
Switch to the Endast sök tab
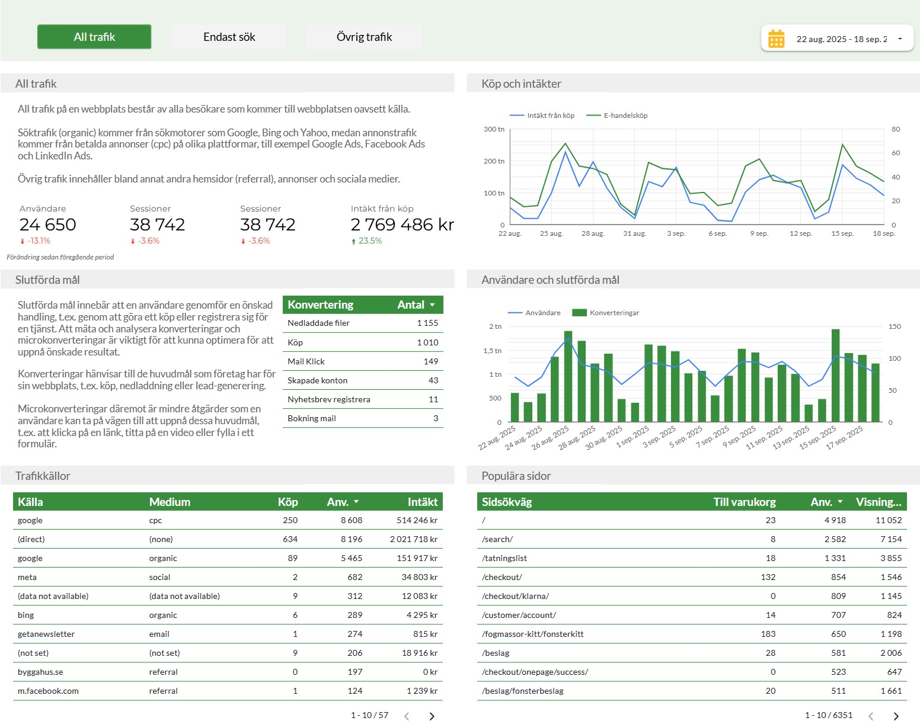229,37
